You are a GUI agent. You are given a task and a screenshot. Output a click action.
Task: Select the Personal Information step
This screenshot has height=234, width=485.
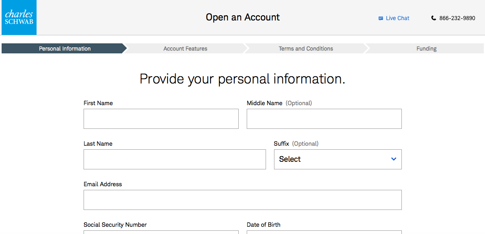click(x=64, y=49)
